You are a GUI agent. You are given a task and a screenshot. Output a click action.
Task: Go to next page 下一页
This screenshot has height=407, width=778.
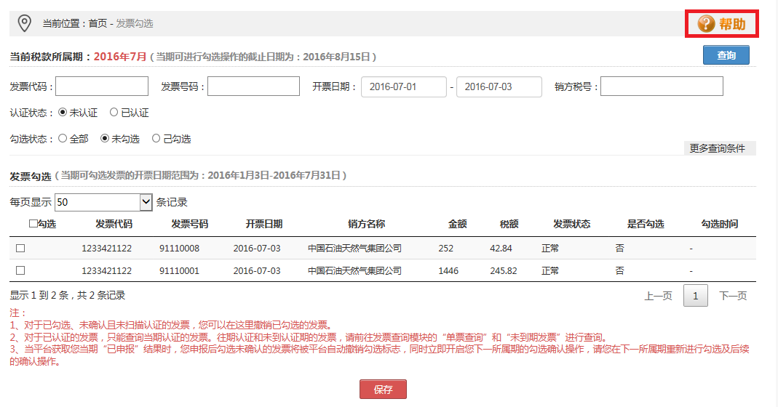(733, 296)
